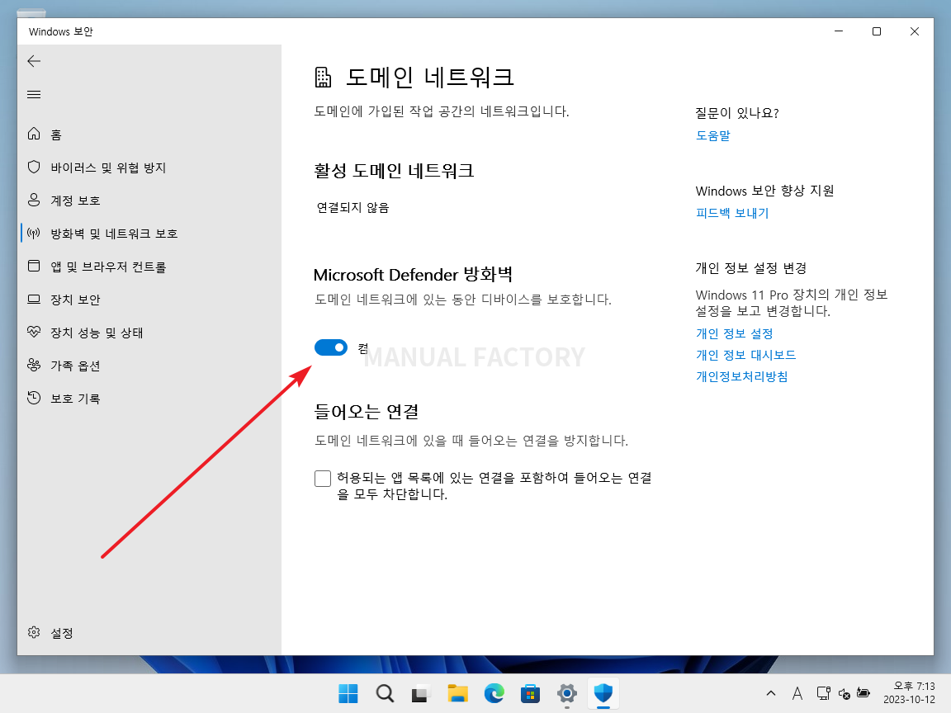Launch Microsoft Edge from taskbar
951x713 pixels.
[x=494, y=693]
